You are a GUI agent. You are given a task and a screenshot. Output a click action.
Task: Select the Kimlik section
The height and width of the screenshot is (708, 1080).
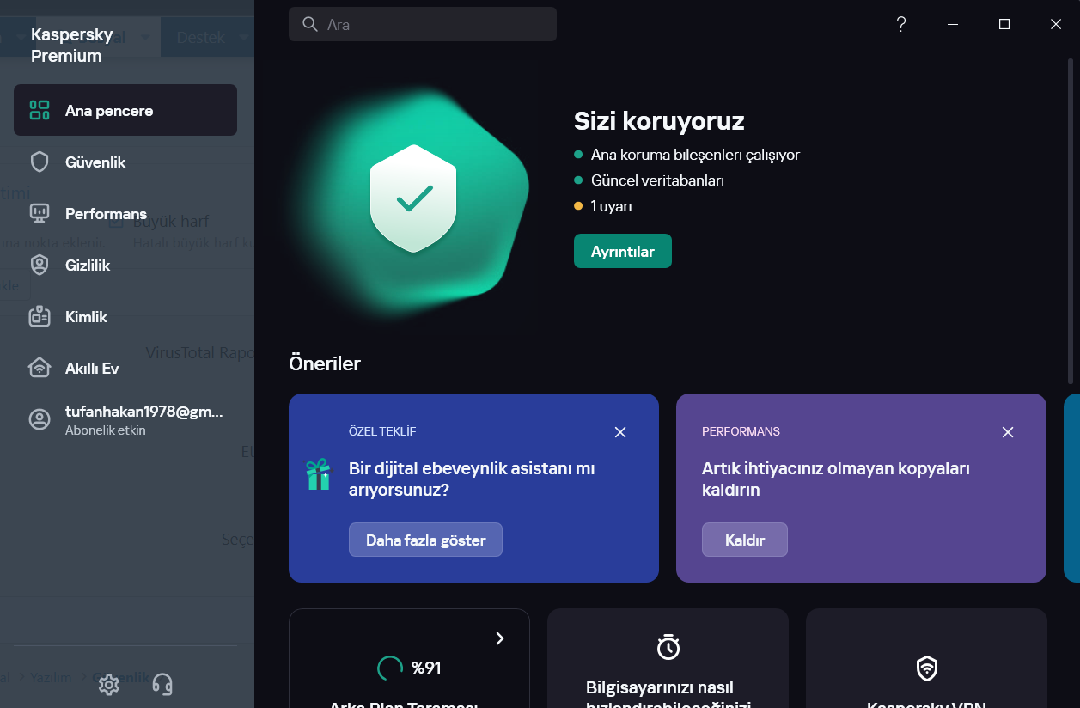(x=125, y=316)
